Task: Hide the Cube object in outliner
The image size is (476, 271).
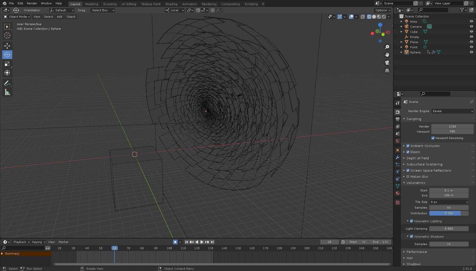Action: click(x=471, y=32)
